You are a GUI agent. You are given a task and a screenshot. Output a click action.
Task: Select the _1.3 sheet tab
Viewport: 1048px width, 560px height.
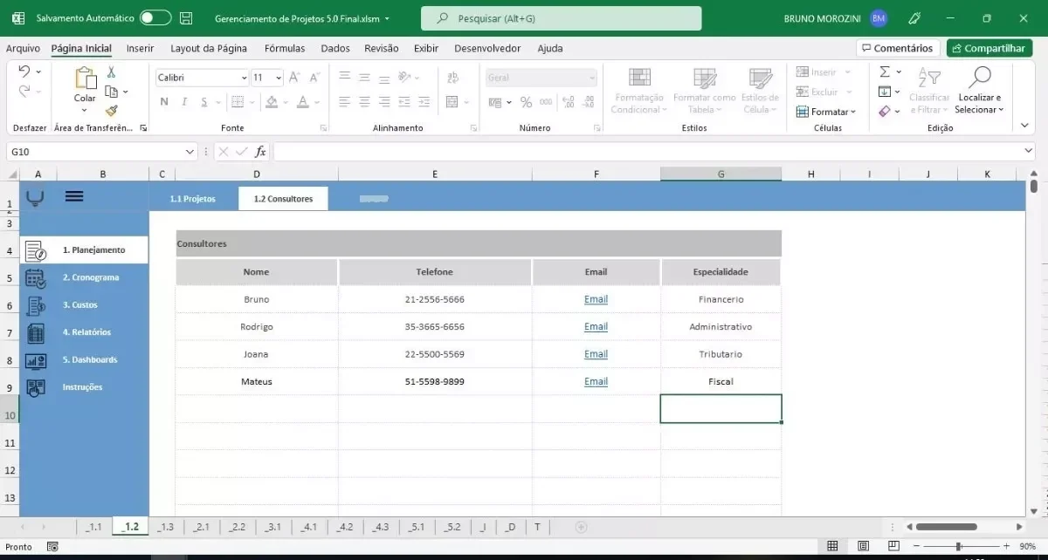click(x=166, y=527)
